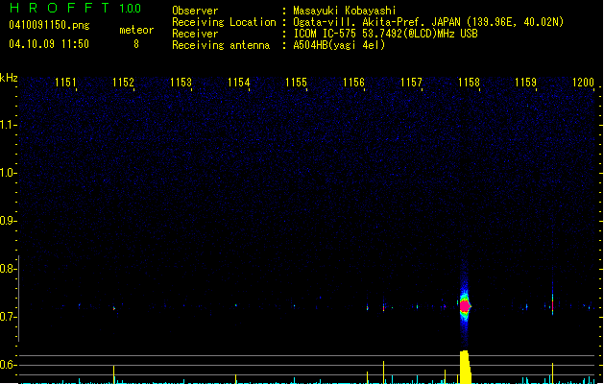Click the bright red meteor echo spot
The height and width of the screenshot is (384, 604).
pos(465,306)
